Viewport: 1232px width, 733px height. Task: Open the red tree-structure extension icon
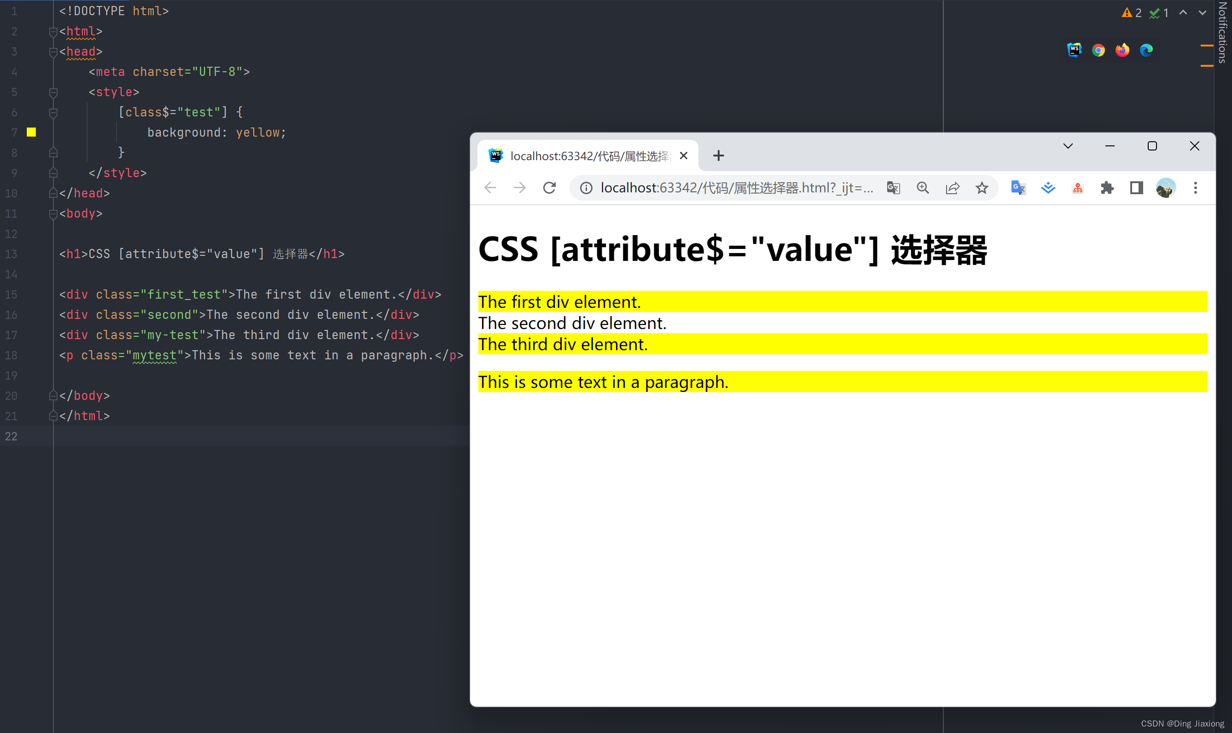[x=1078, y=188]
